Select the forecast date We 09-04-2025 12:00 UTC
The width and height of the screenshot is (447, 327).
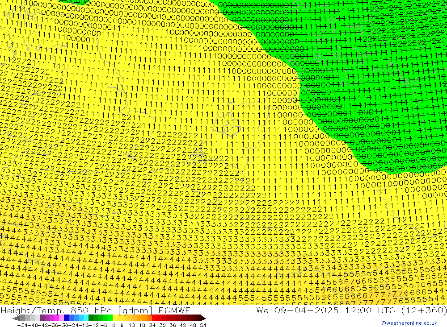click(327, 310)
